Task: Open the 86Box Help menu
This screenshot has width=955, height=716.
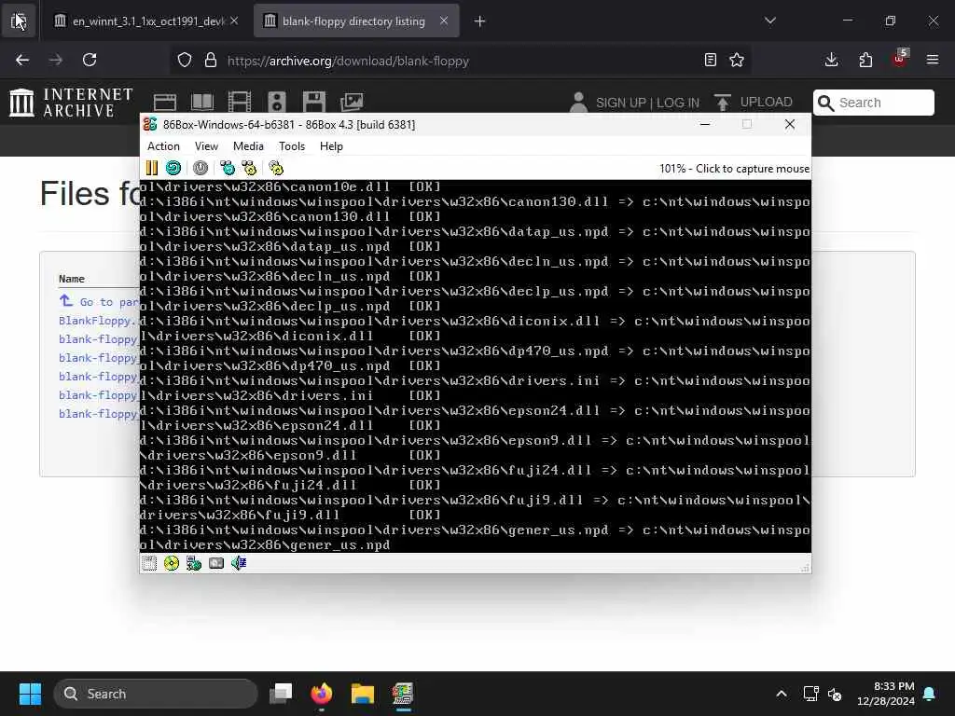Action: (x=331, y=146)
